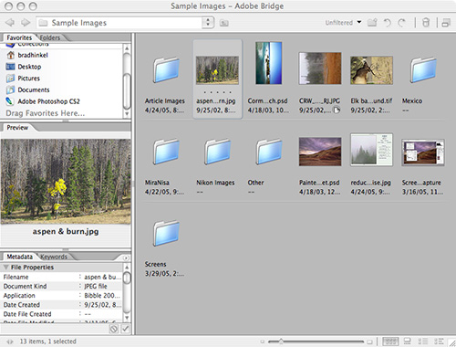Viewport: 456px width, 347px height.
Task: Click the Document Kind metadata row
Action: click(x=62, y=286)
